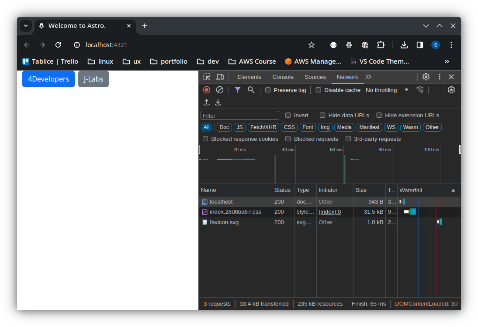Show more DevTools tabs chevron
This screenshot has width=478, height=327.
pyautogui.click(x=368, y=77)
